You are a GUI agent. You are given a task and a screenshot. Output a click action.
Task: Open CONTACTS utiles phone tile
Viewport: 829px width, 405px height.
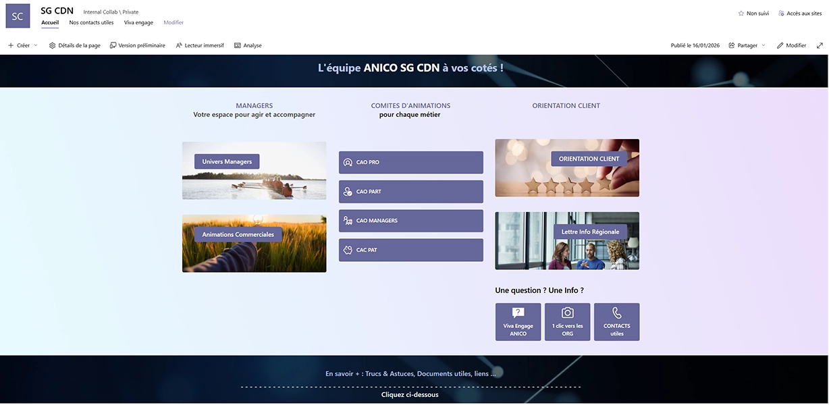[x=616, y=322]
